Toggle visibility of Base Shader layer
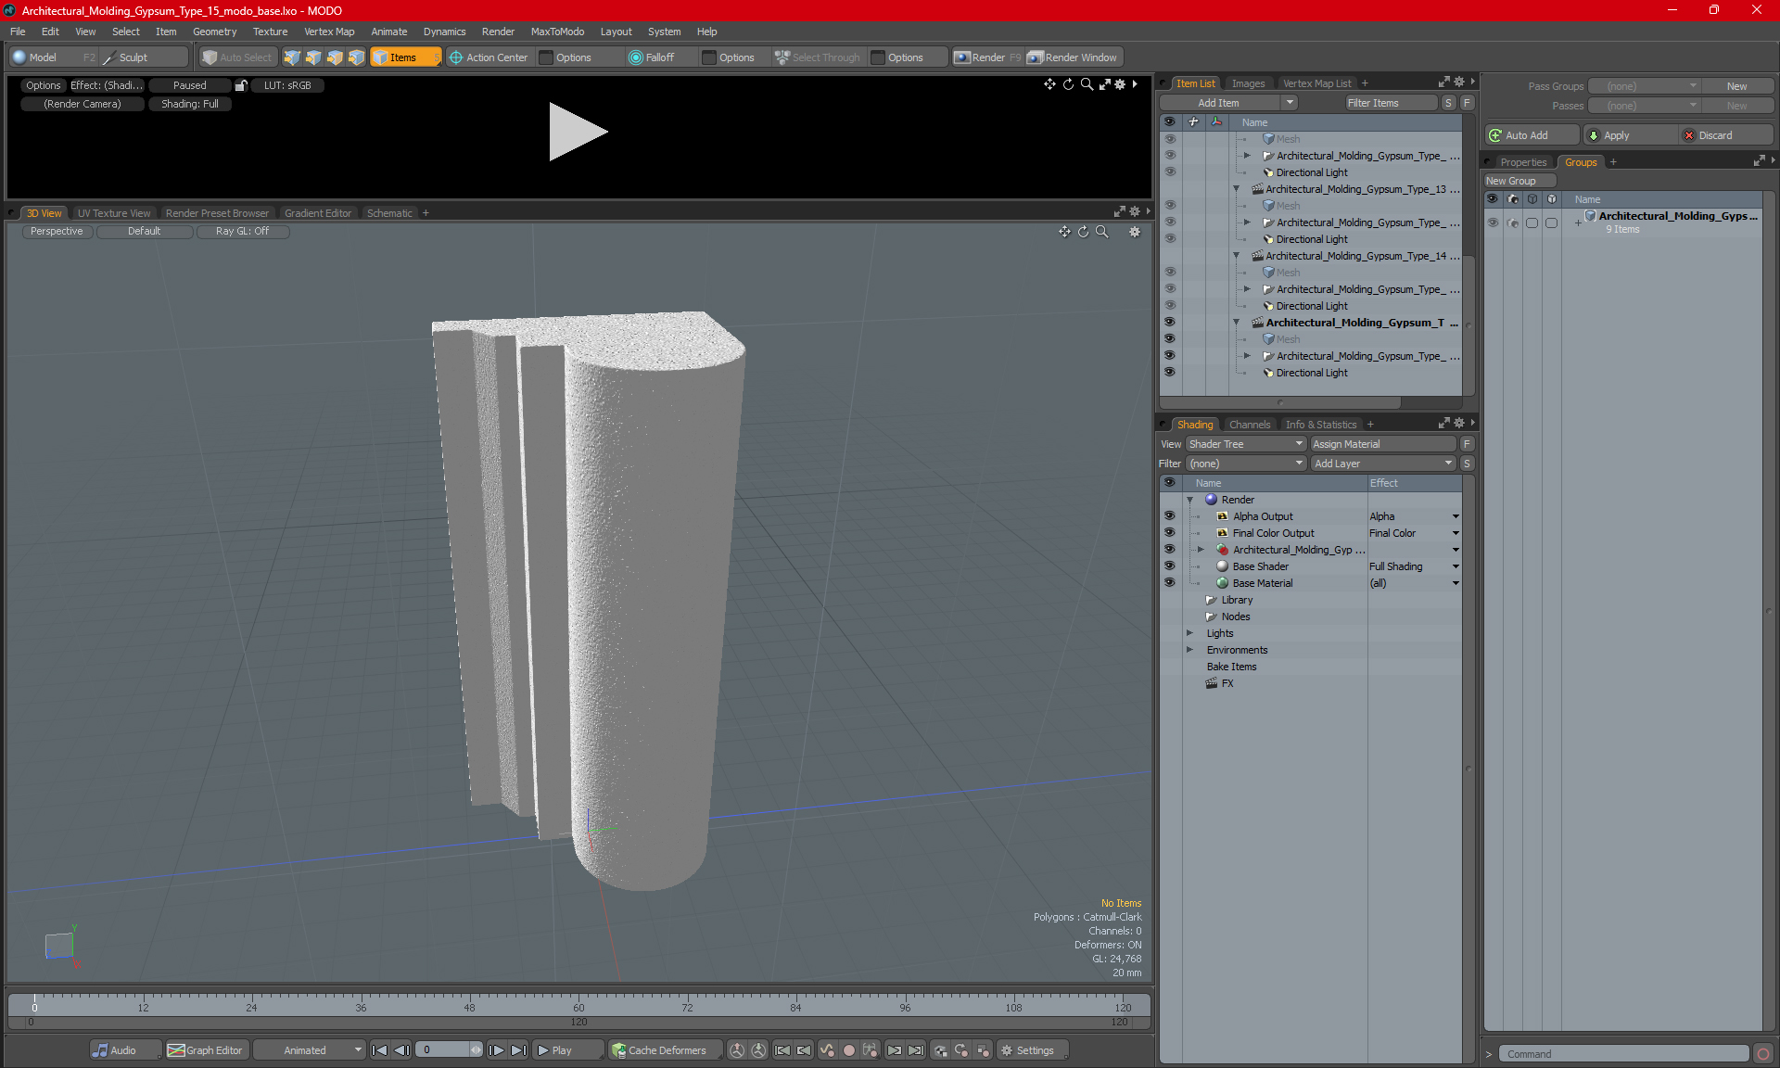 [x=1169, y=566]
